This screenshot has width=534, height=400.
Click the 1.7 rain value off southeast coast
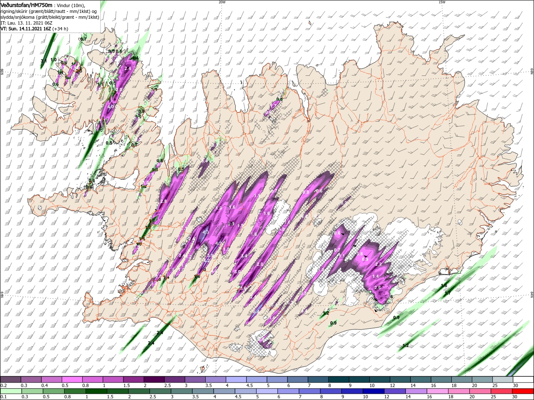click(x=447, y=293)
